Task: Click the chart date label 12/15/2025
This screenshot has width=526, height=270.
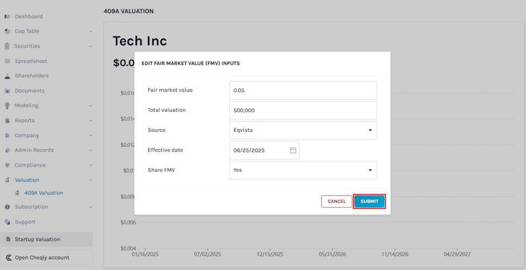Action: [x=270, y=254]
